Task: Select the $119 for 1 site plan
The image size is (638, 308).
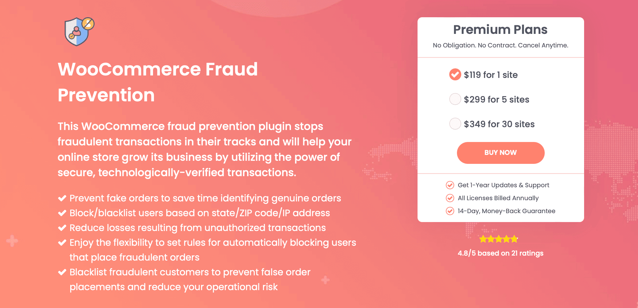Action: click(x=455, y=75)
